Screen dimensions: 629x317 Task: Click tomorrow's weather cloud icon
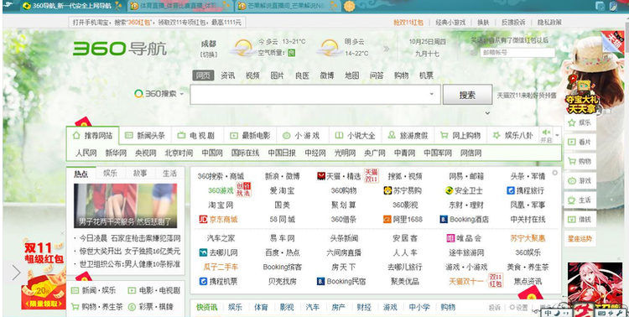(x=329, y=47)
